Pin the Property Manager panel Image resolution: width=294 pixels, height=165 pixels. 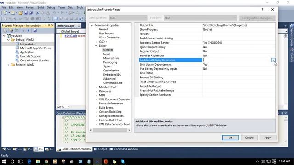click(49, 25)
